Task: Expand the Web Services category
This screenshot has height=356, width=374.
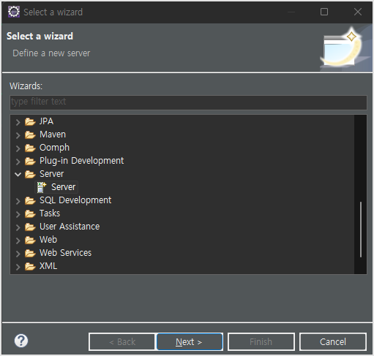Action: click(18, 254)
